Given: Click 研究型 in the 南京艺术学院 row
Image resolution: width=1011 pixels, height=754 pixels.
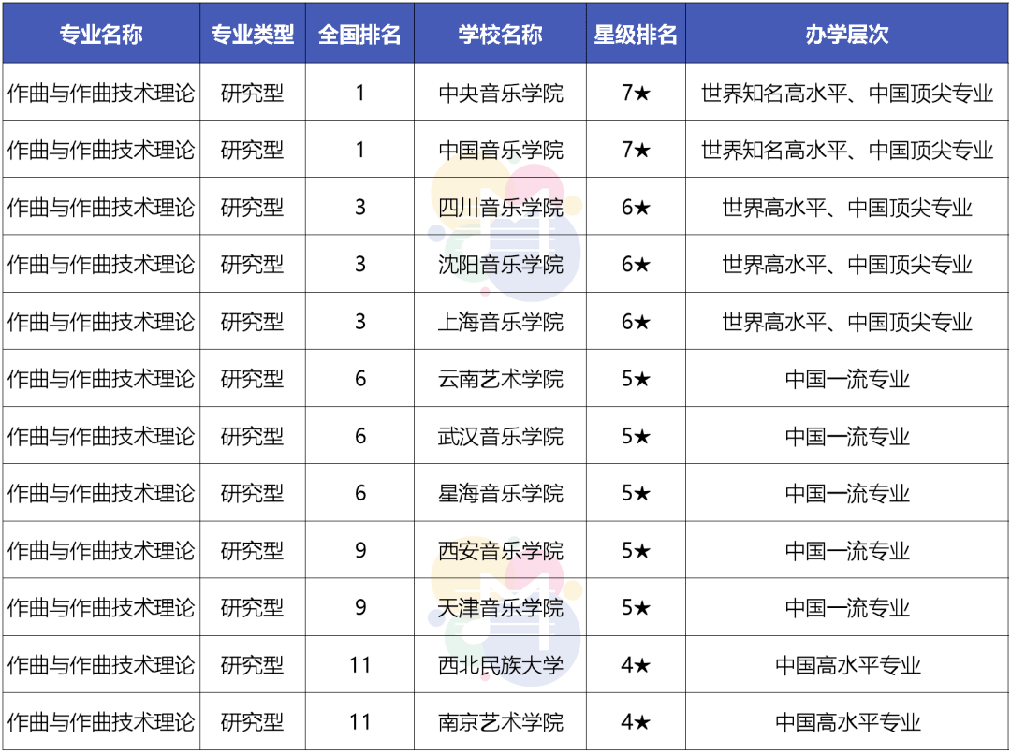Looking at the screenshot, I should click(x=252, y=722).
